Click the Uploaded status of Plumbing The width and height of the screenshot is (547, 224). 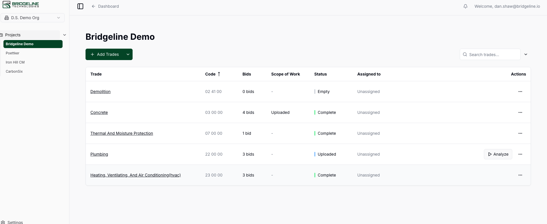pyautogui.click(x=325, y=154)
